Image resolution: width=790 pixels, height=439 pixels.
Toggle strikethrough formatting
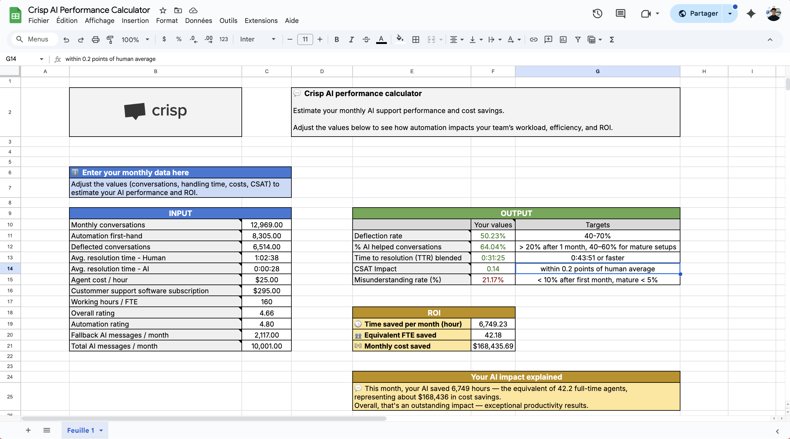click(366, 40)
